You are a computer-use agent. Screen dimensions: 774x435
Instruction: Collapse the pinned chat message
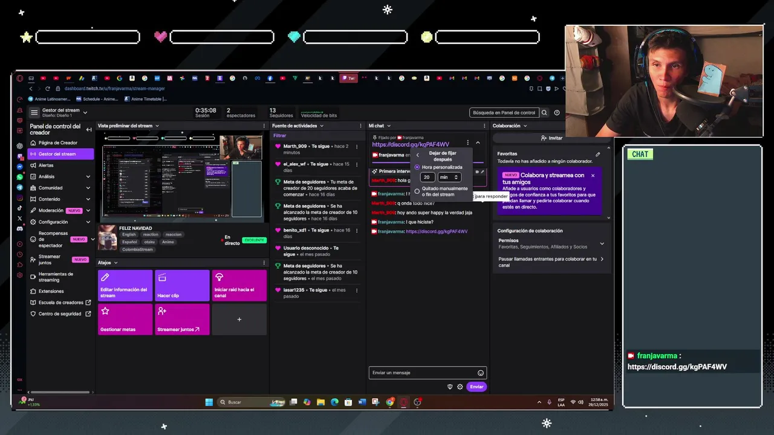(478, 143)
